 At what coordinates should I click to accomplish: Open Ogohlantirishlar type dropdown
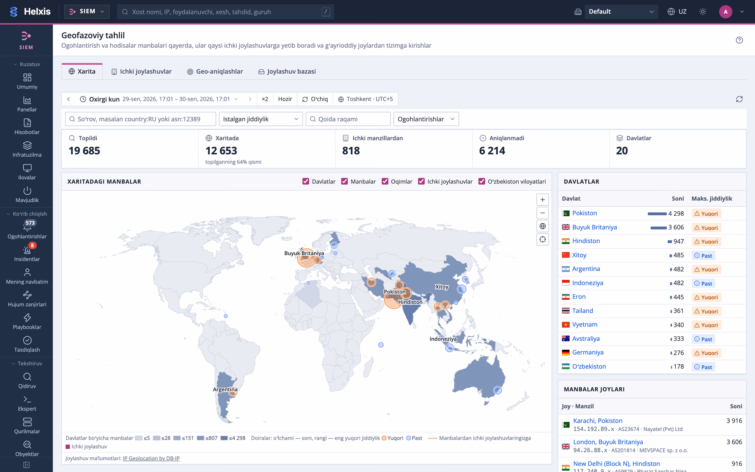pos(426,119)
